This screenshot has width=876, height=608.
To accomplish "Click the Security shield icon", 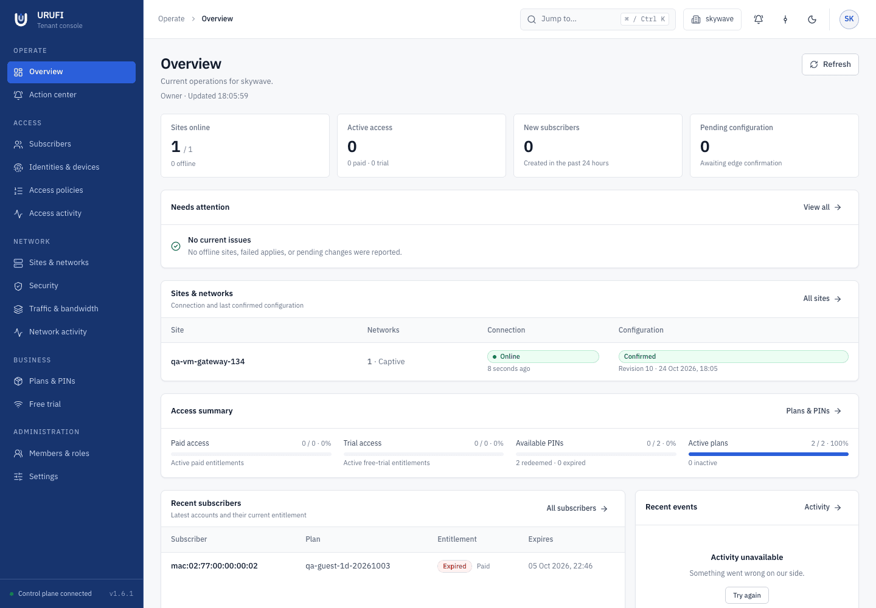I will coord(18,286).
